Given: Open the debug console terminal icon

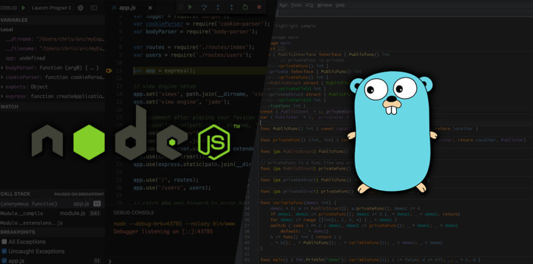Looking at the screenshot, I should pyautogui.click(x=94, y=8).
